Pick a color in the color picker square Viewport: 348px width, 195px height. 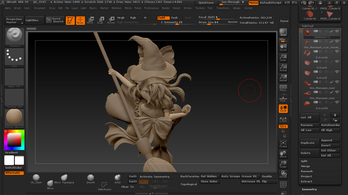pos(14,140)
